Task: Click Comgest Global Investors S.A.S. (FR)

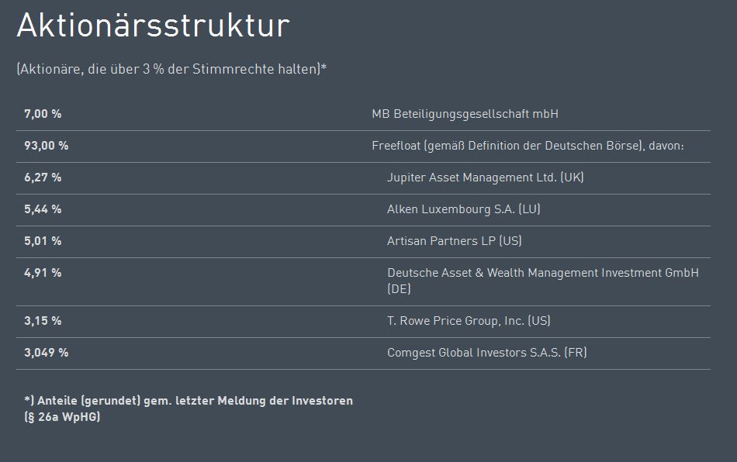Action: 486,353
